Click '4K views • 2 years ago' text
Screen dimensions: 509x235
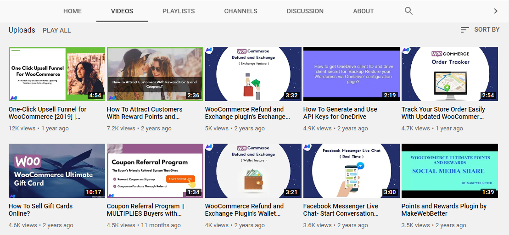pos(235,225)
